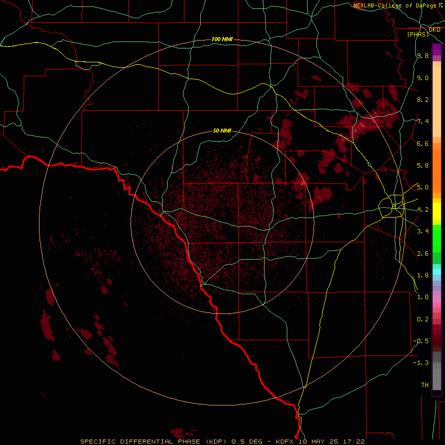
Task: Click the 5.8 scale value
Action: pyautogui.click(x=423, y=166)
